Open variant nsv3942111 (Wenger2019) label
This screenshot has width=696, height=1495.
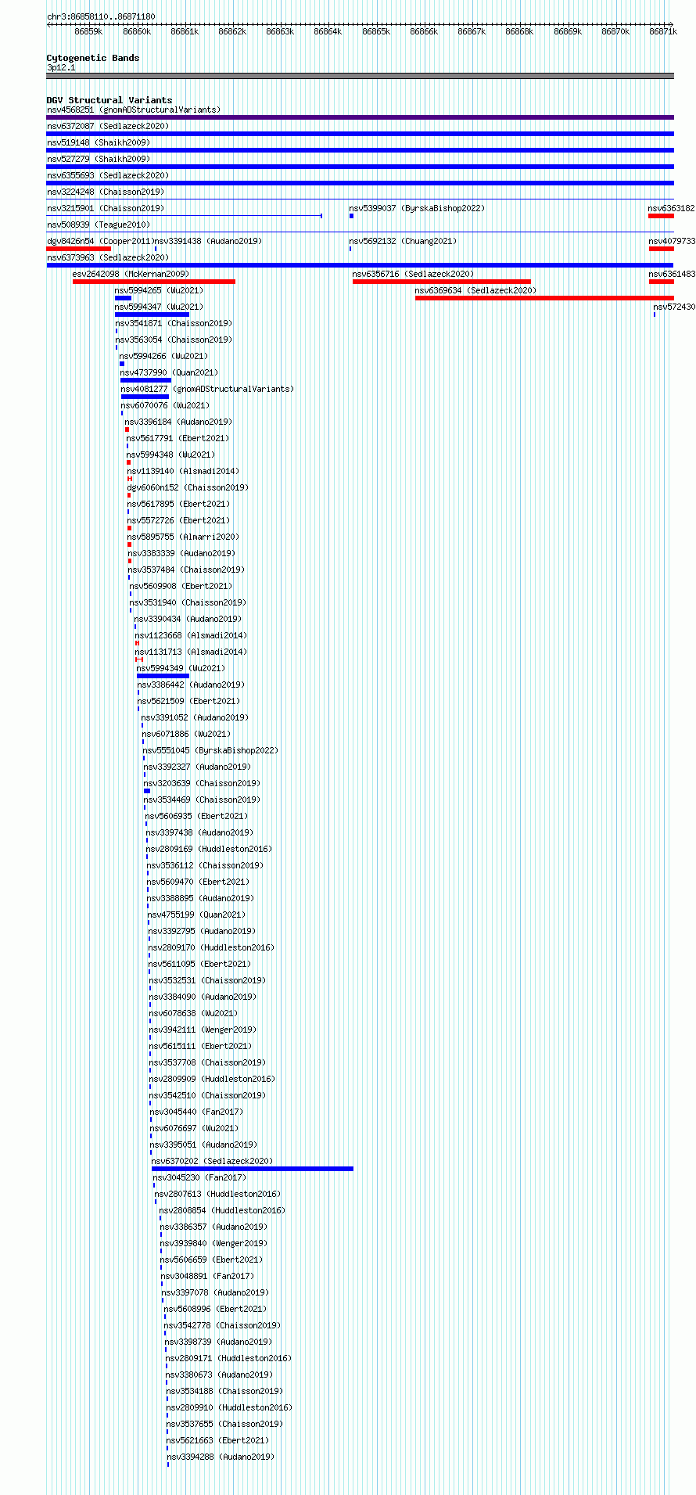click(x=203, y=1030)
